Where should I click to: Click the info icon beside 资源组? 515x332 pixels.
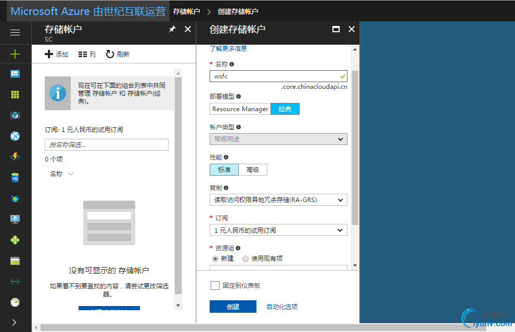[238, 248]
